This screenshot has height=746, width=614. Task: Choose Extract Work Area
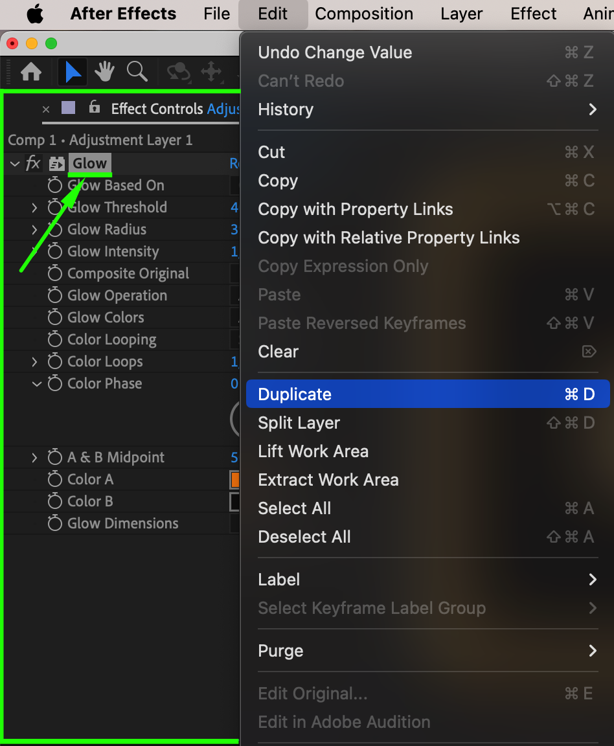point(427,480)
